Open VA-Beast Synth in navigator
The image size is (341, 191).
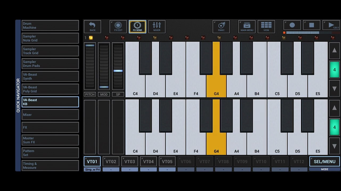(50, 76)
